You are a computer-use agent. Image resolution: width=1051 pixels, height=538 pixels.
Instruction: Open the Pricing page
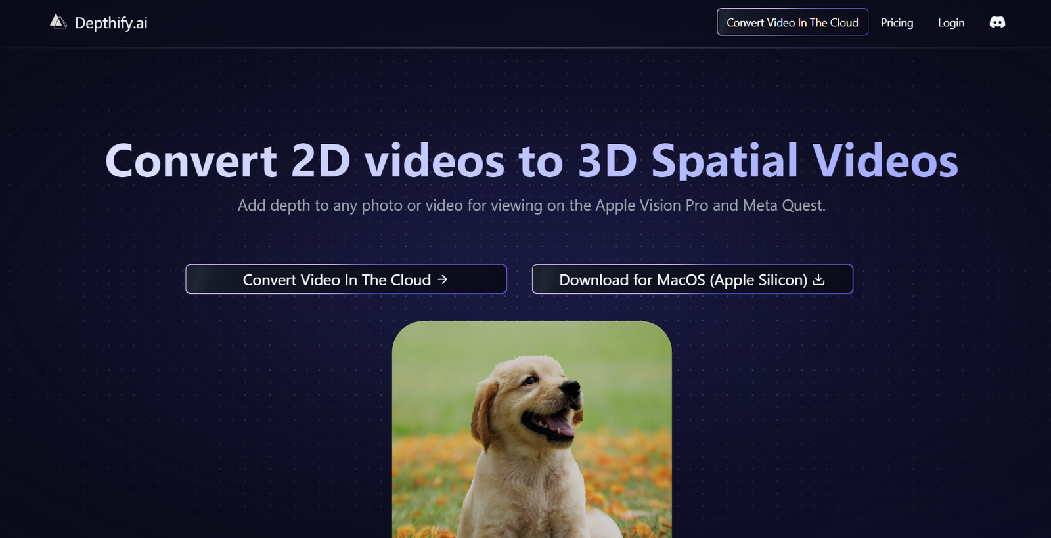point(897,22)
